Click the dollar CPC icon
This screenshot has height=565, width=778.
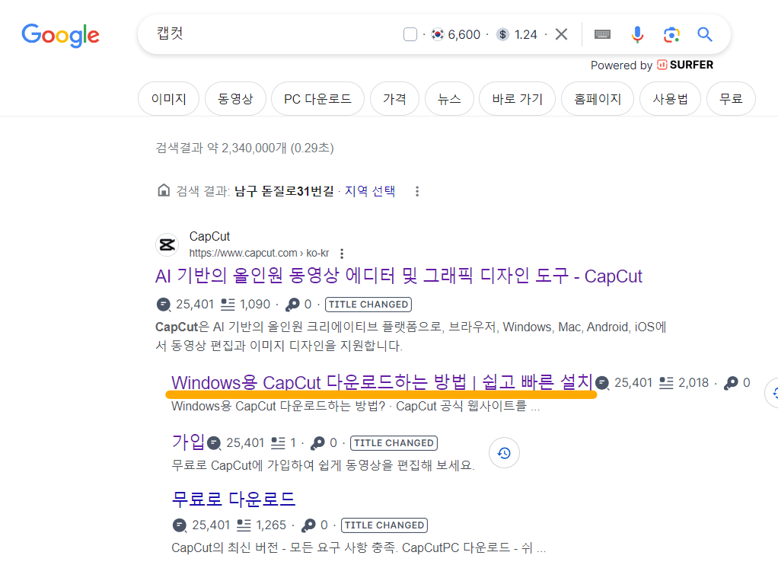click(502, 34)
